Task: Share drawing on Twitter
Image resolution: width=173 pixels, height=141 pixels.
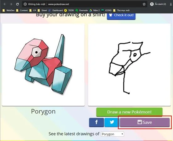Action: pos(112,122)
